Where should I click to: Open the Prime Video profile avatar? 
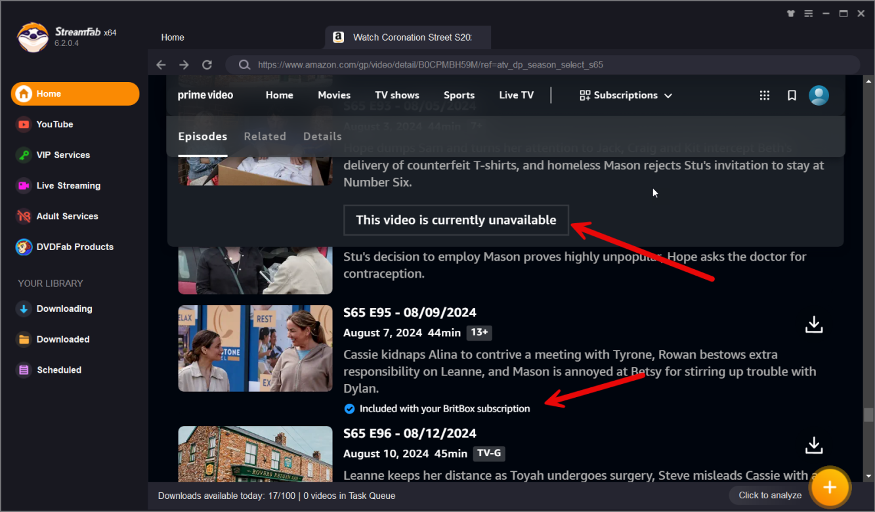[x=819, y=95]
